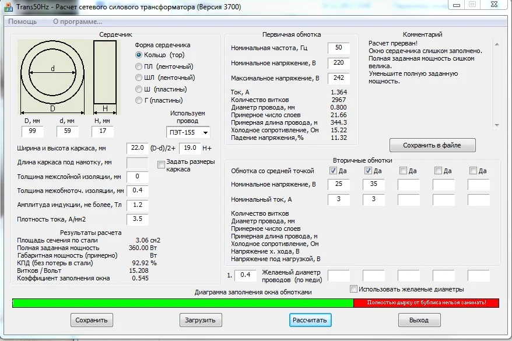
Task: Select the Г (пластины) core shape
Action: pyautogui.click(x=138, y=100)
